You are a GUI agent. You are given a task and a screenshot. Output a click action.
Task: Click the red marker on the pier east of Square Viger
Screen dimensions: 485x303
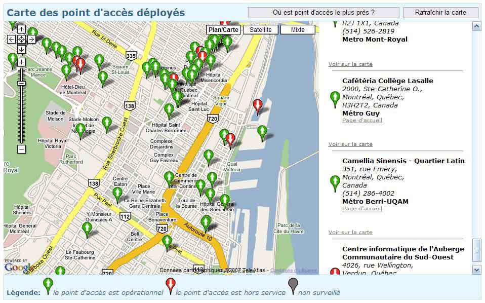coord(258,106)
